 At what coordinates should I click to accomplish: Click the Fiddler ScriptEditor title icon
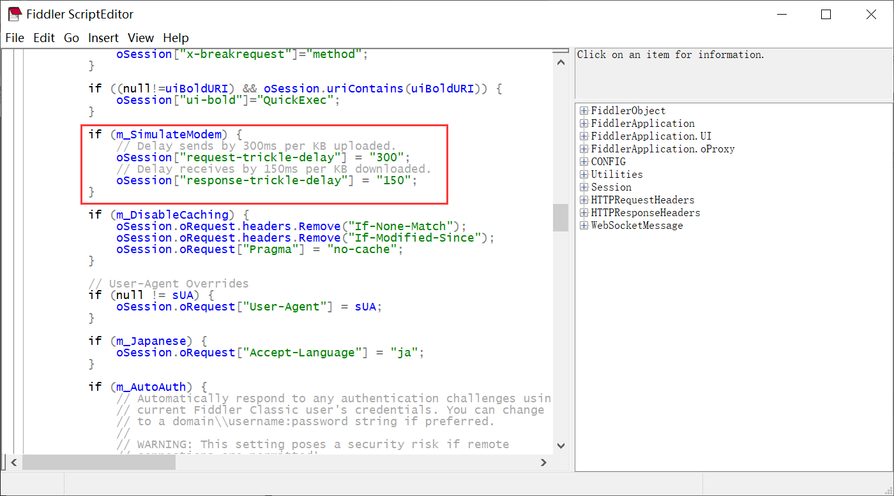pos(15,14)
